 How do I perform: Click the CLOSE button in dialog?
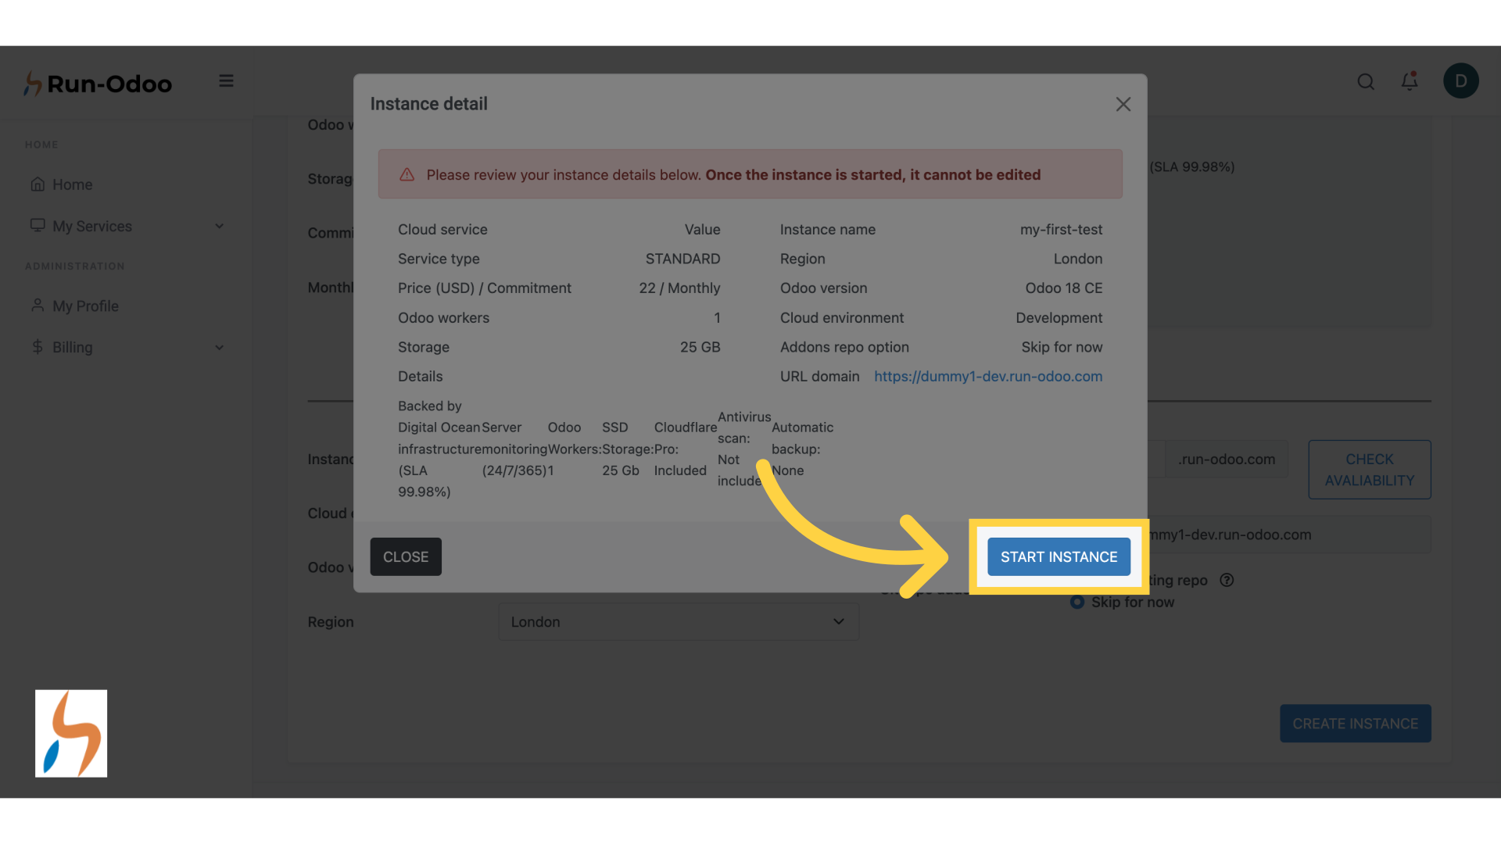(406, 556)
